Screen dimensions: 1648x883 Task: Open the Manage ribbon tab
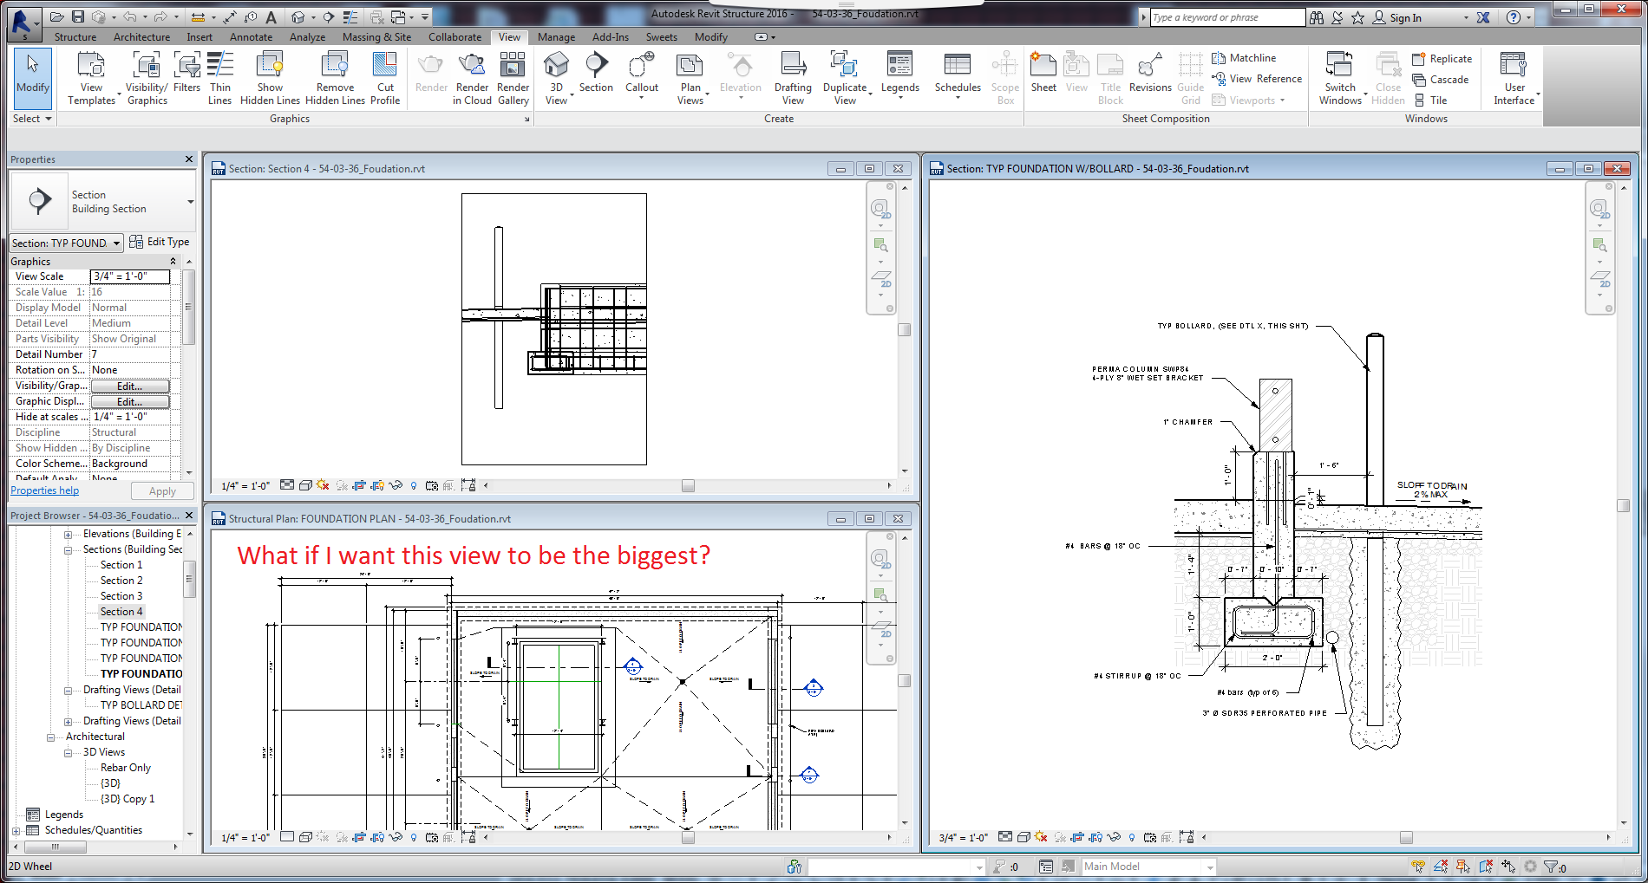click(556, 37)
